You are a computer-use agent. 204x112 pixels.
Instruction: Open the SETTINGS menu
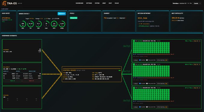(89, 3)
